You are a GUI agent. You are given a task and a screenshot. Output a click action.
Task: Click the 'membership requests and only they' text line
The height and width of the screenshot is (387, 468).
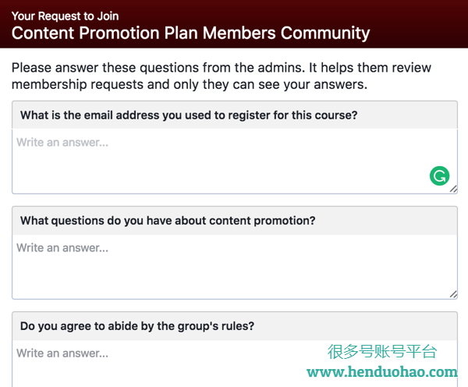coord(190,84)
